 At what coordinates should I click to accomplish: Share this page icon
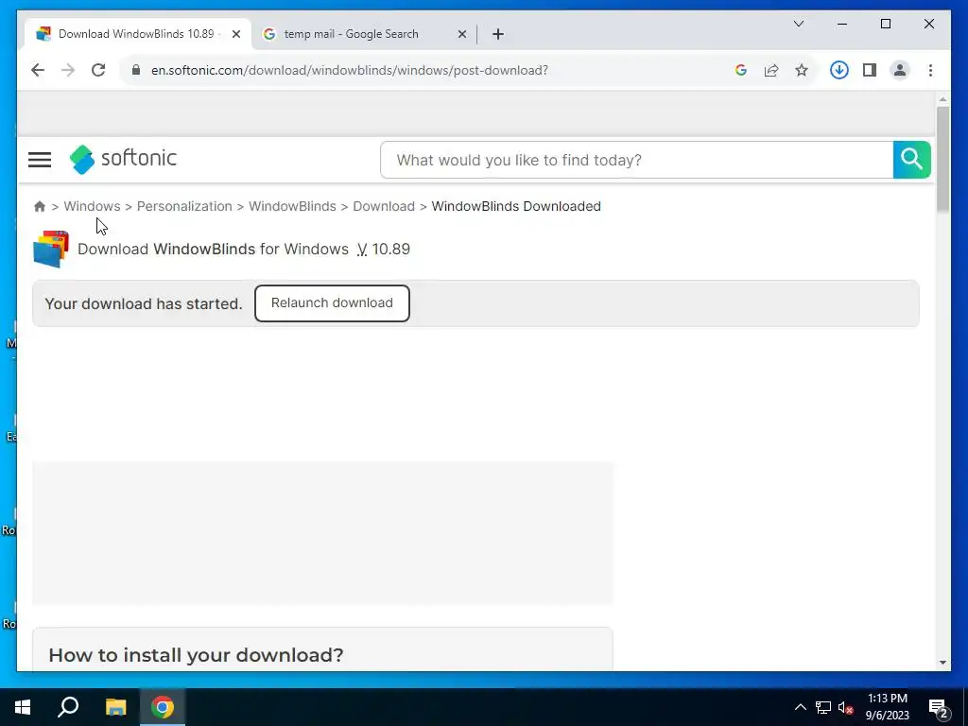click(x=771, y=70)
